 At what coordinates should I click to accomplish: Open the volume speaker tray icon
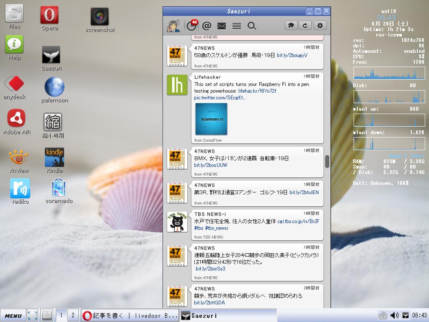click(394, 315)
